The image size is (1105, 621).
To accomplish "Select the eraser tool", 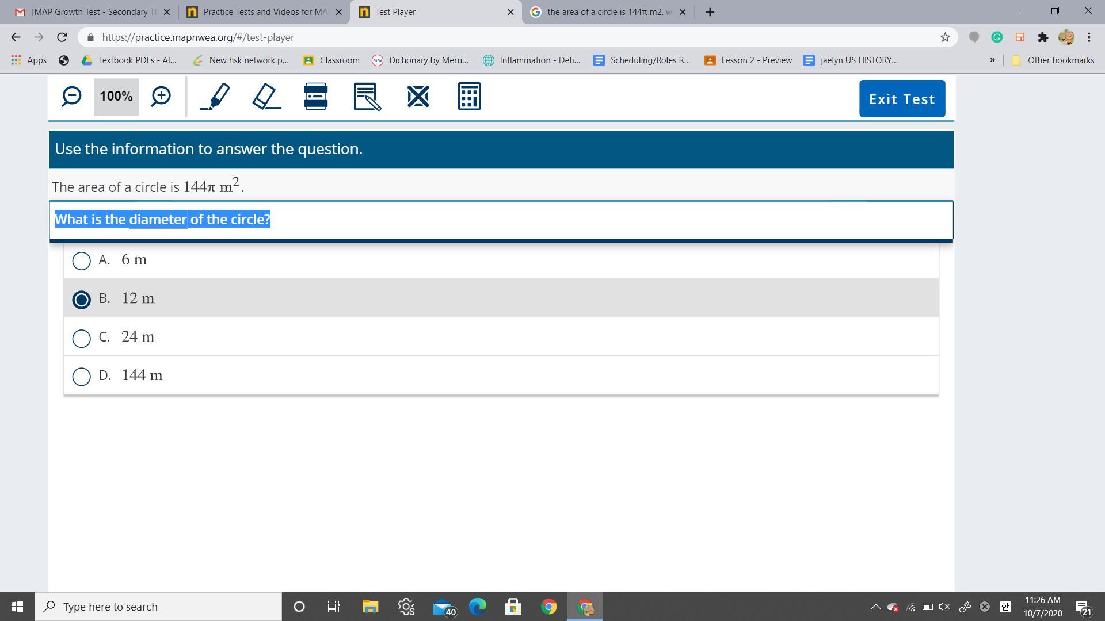I will pyautogui.click(x=266, y=97).
